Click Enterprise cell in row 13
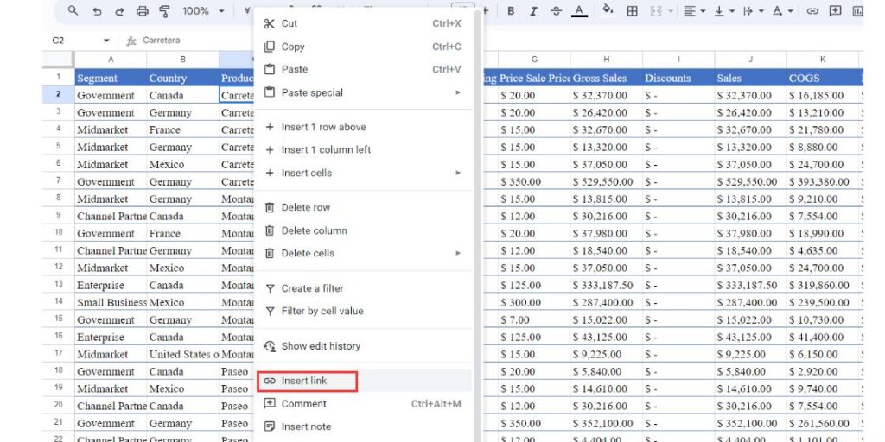The image size is (885, 442). click(111, 285)
